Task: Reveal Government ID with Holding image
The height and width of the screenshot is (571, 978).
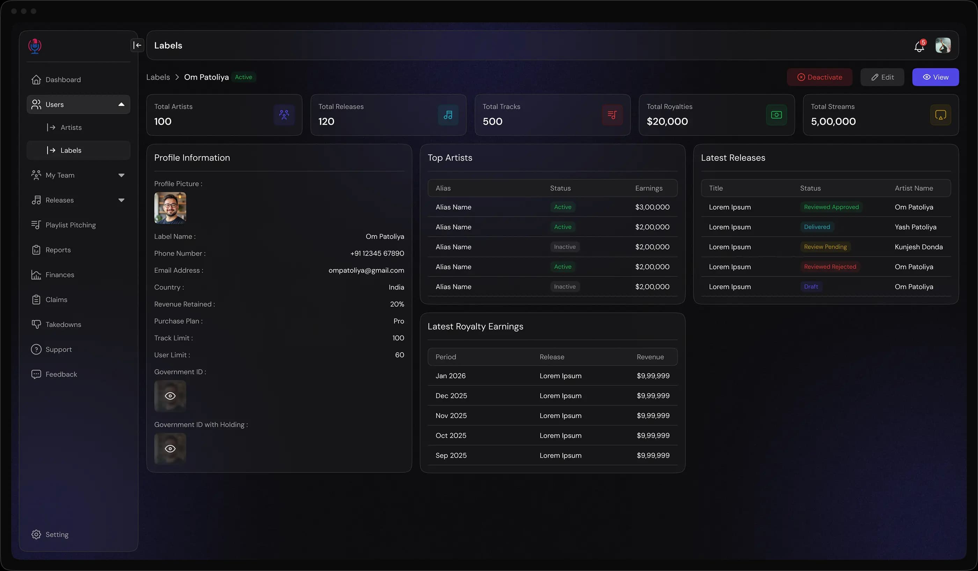Action: [170, 449]
